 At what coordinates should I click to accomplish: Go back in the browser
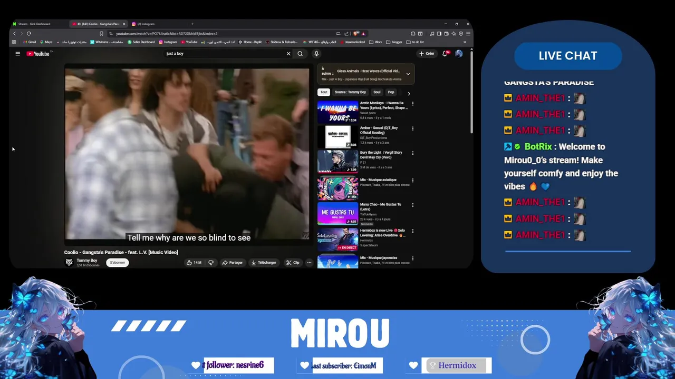[x=14, y=34]
